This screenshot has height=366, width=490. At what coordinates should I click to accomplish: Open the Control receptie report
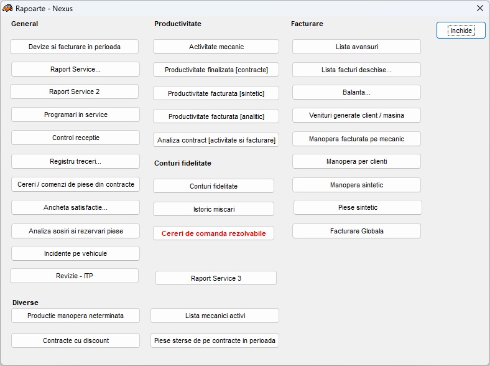(76, 138)
